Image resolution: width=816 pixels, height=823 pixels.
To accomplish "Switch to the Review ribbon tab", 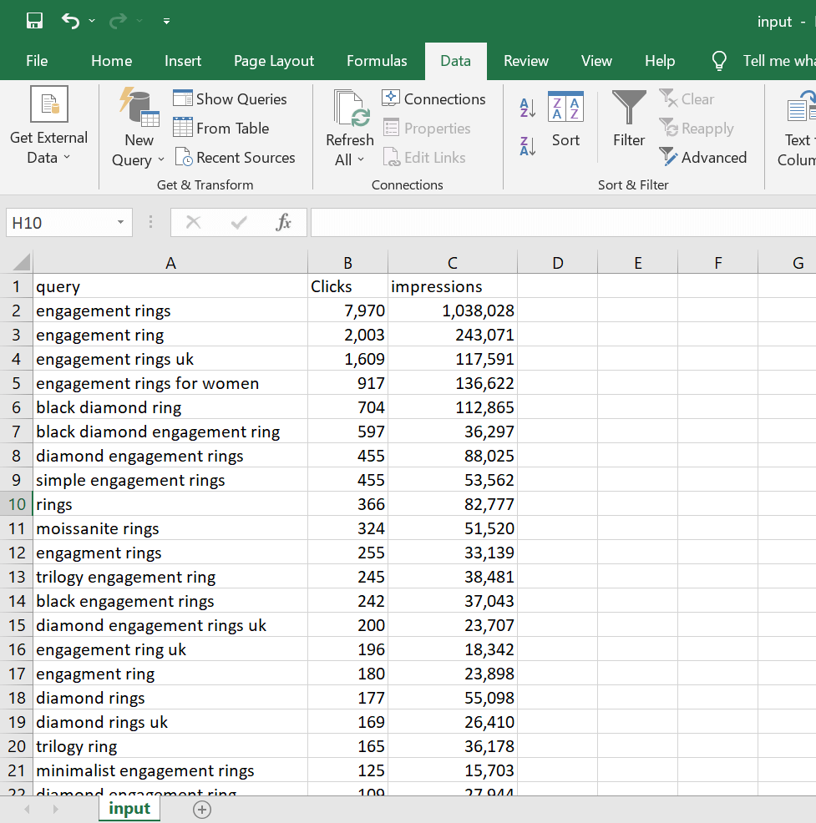I will click(525, 61).
